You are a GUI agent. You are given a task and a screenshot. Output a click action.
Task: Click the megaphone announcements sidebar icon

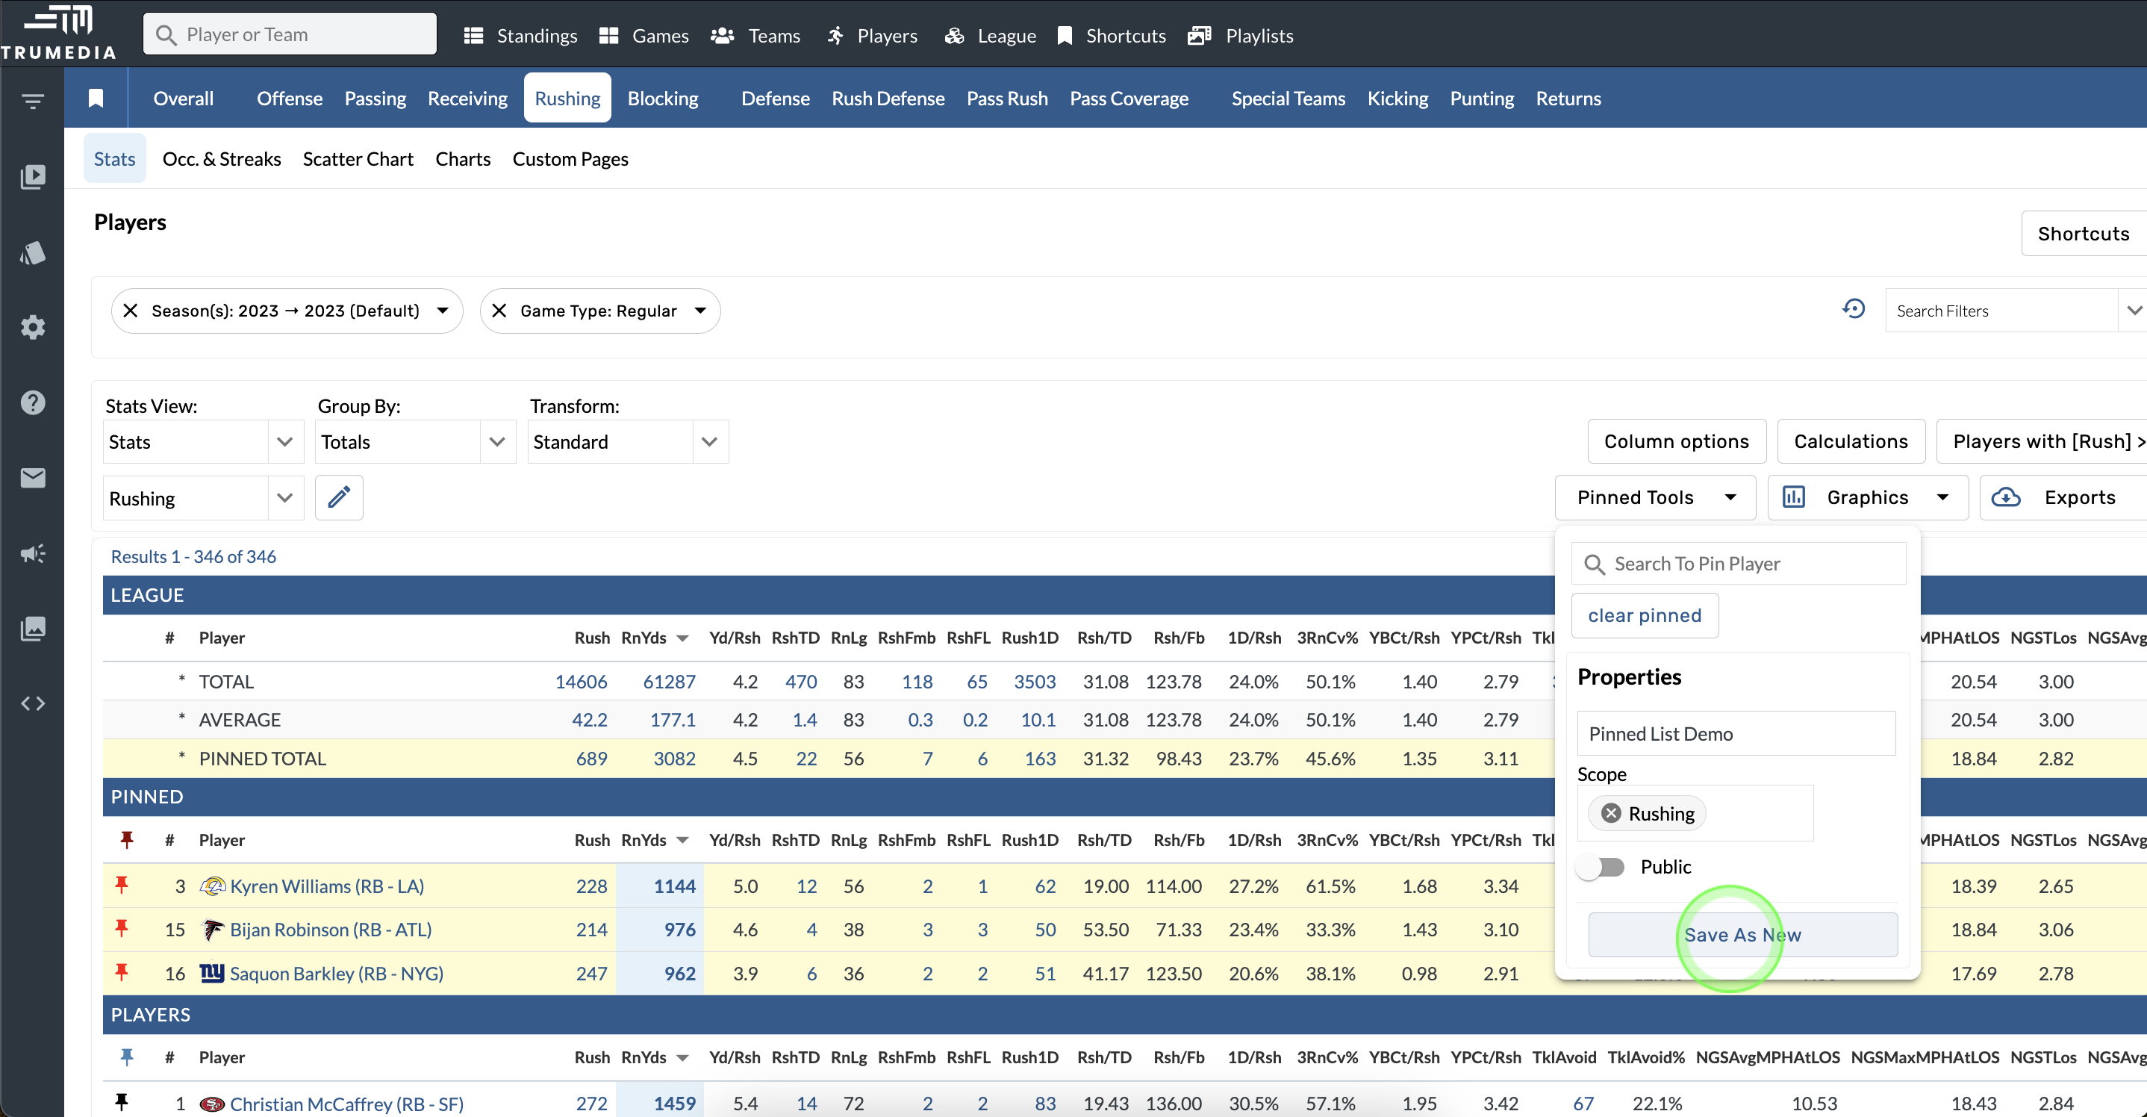33,553
